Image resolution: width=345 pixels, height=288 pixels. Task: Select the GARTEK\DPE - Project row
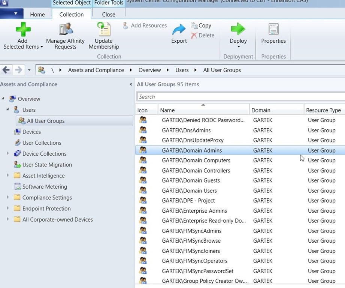pyautogui.click(x=240, y=200)
